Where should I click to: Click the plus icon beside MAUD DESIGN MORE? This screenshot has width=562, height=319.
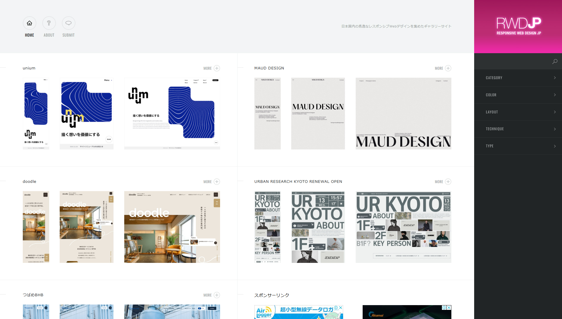pos(448,68)
